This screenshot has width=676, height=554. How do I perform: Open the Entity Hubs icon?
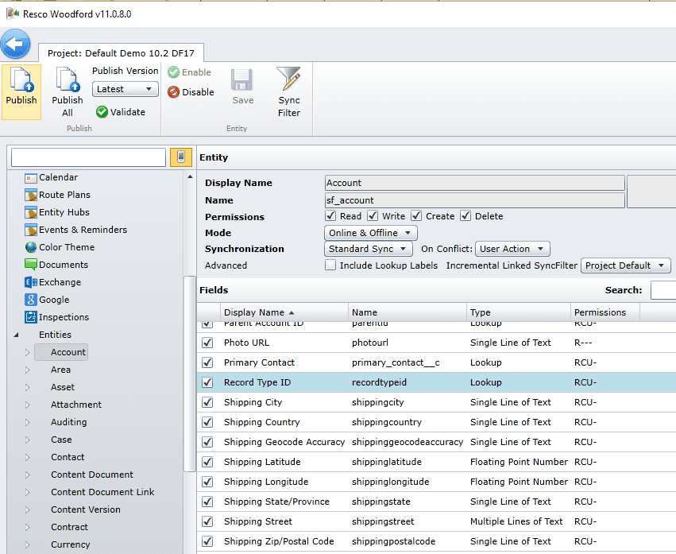tap(31, 212)
